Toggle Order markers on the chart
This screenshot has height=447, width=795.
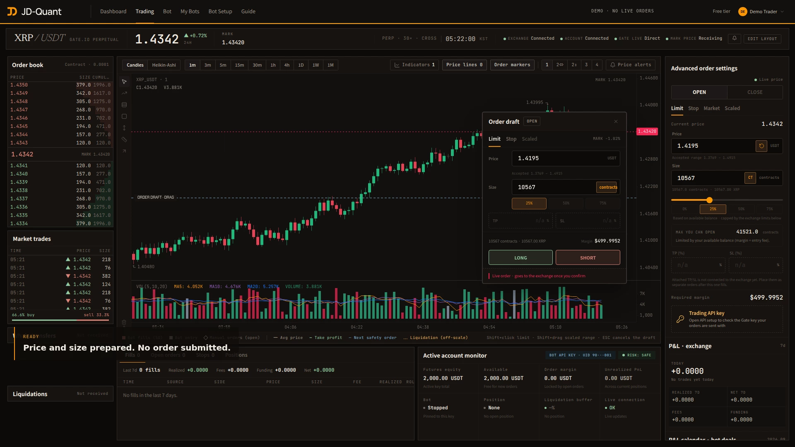512,65
